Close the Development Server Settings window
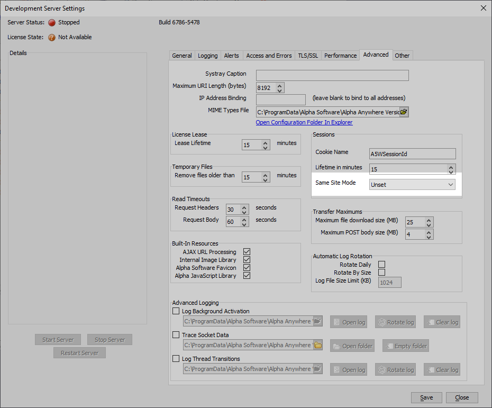 point(484,8)
